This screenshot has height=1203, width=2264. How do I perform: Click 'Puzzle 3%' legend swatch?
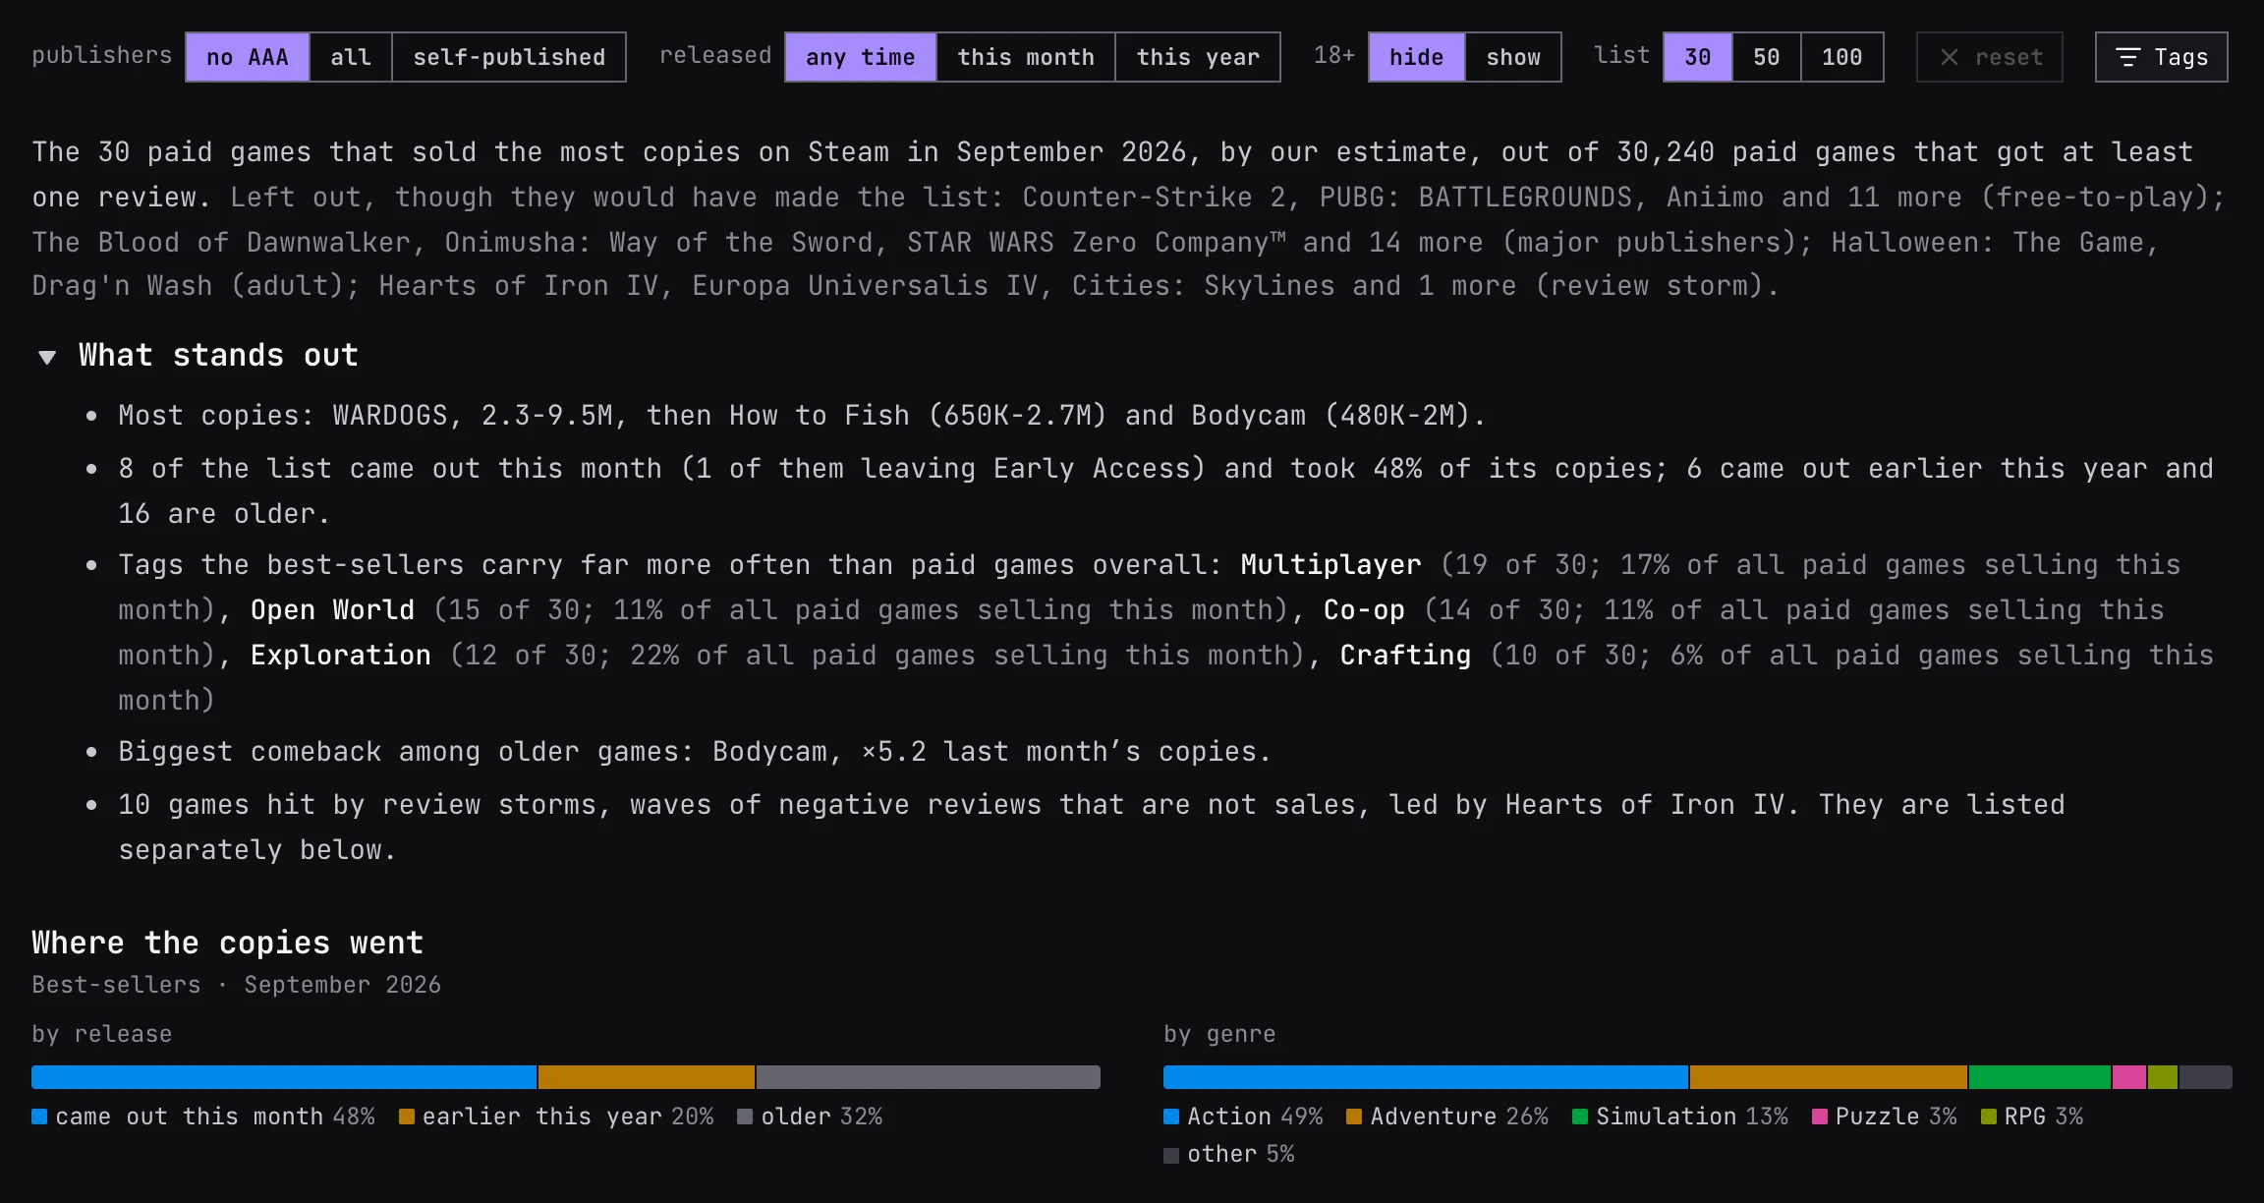tap(1820, 1117)
